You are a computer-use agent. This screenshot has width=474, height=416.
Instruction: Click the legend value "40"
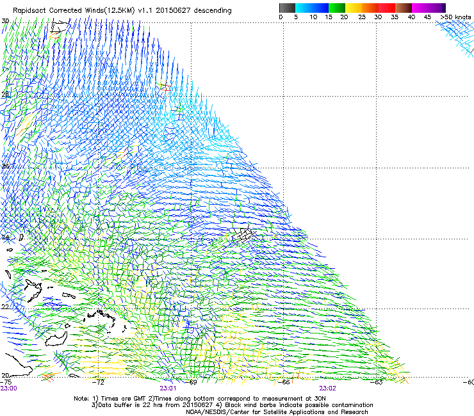[411, 17]
